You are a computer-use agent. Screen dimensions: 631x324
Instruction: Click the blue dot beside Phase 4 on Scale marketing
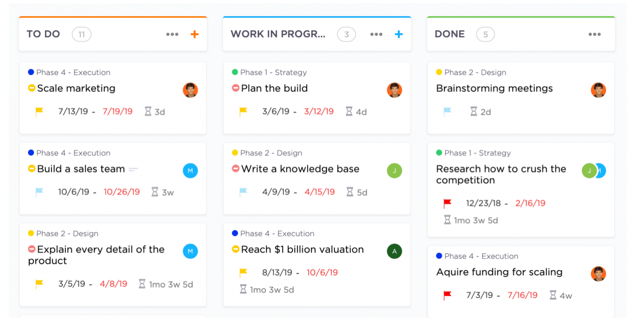31,72
